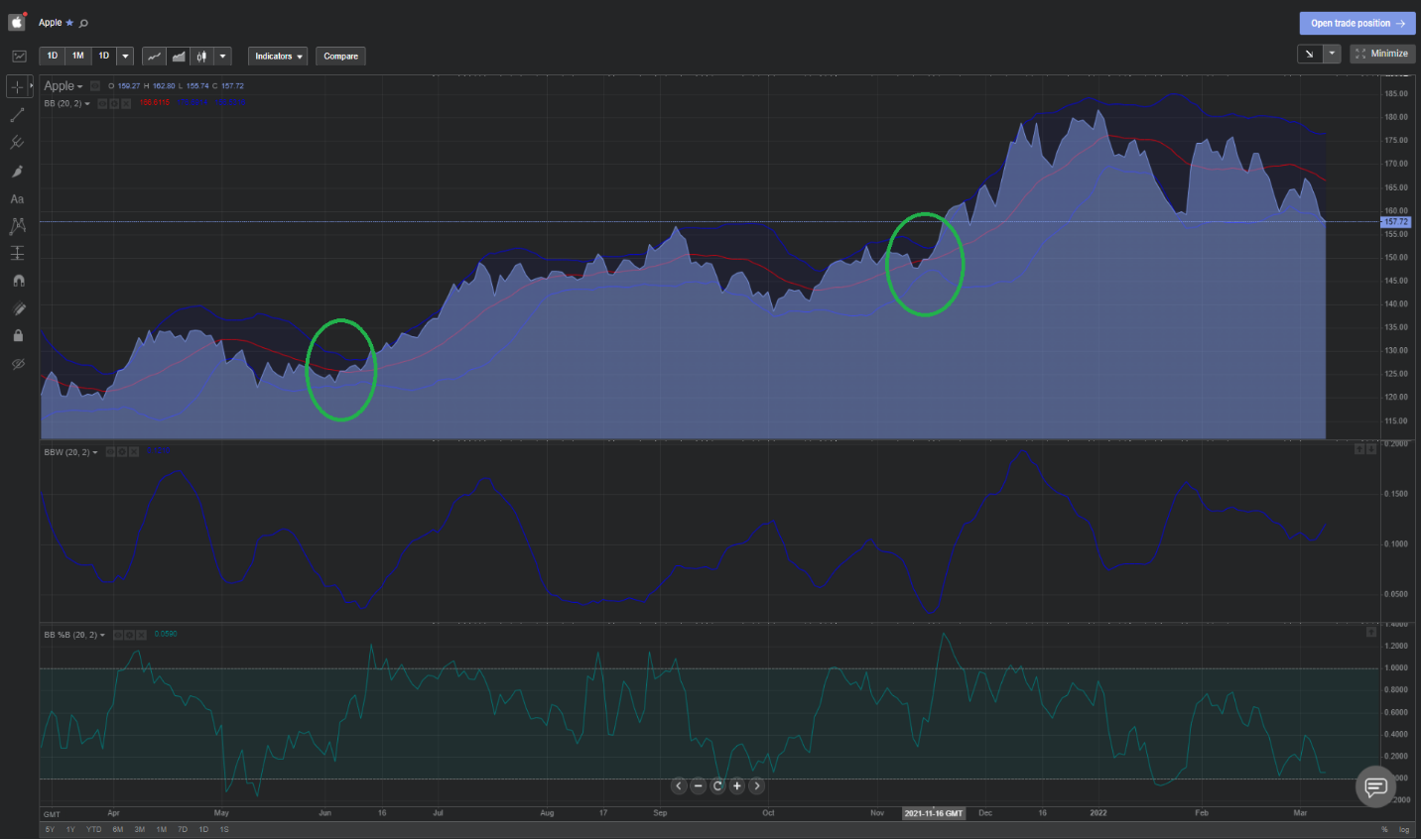Screen dimensions: 1421x839
Task: Activate the magnet snap mode icon
Action: point(17,282)
